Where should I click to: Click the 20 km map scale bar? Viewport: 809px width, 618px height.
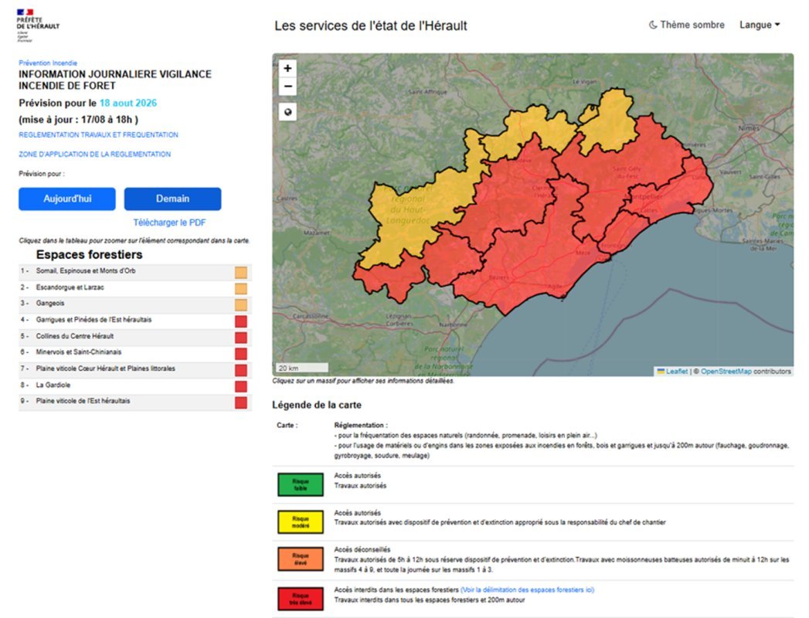click(x=302, y=368)
